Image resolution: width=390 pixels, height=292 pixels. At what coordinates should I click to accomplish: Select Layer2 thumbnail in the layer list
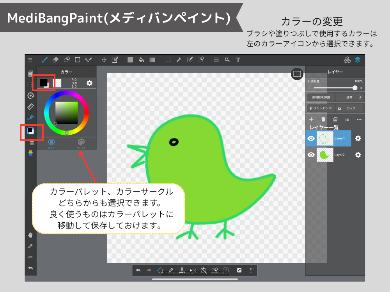(x=325, y=155)
